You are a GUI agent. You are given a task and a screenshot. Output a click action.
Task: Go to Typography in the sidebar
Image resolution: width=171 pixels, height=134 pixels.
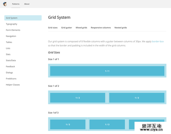point(12,24)
